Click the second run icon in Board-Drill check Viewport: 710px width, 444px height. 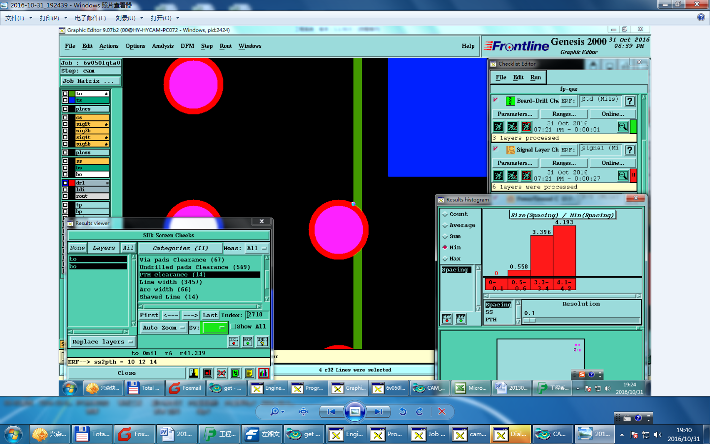(512, 127)
